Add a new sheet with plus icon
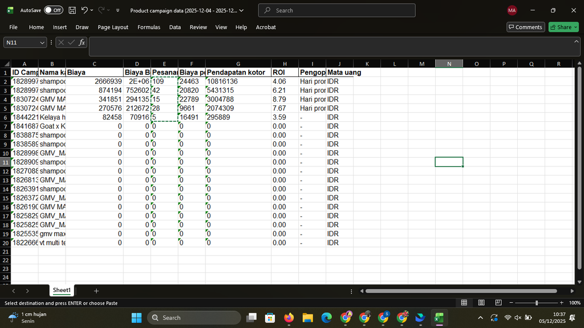Screen dimensions: 584x328 click(96, 291)
